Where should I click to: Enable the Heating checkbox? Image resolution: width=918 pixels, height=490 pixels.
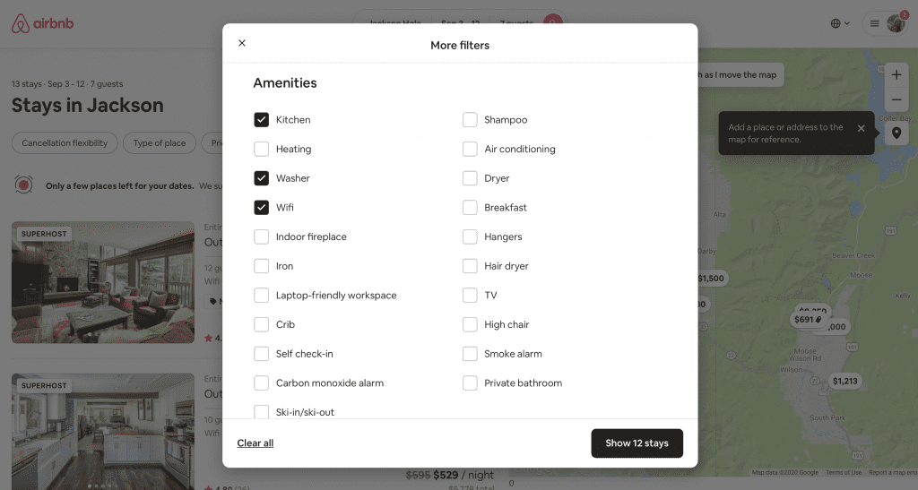[261, 149]
